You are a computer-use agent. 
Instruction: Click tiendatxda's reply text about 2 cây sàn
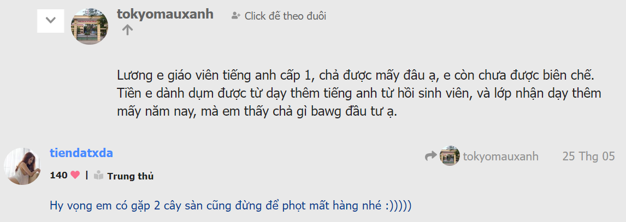pos(231,207)
